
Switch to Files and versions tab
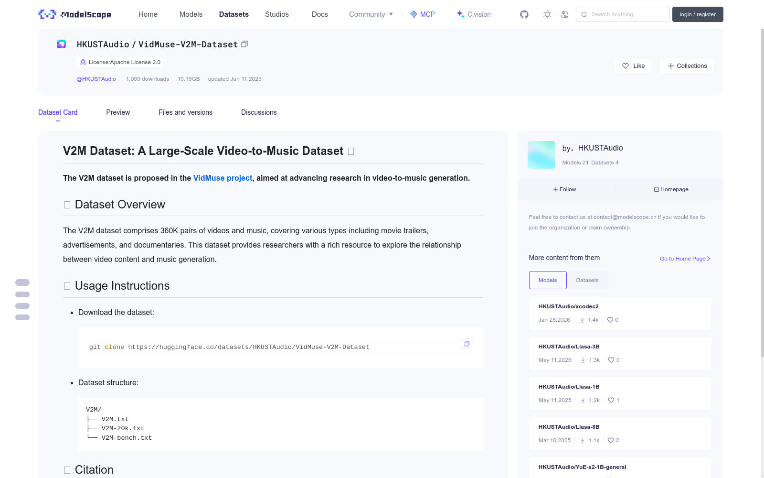[x=185, y=112]
